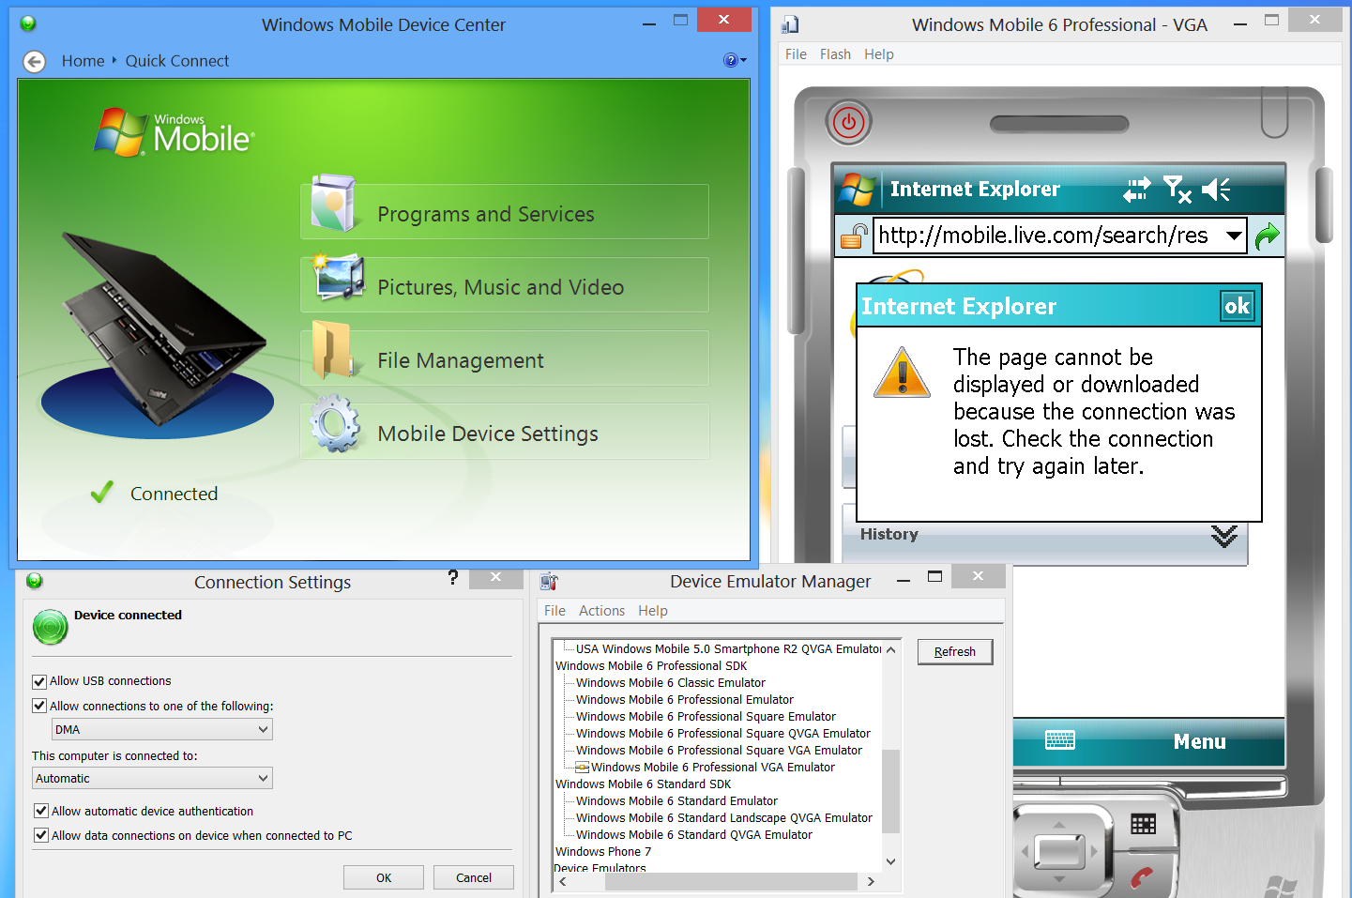The width and height of the screenshot is (1352, 898).
Task: Click the Menu softkey in emulator
Action: 1199,741
